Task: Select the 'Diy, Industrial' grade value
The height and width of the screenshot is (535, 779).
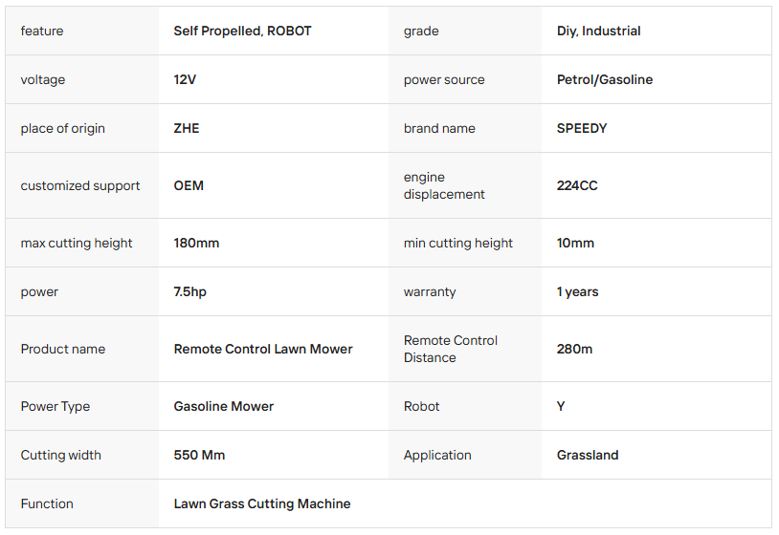Action: [x=598, y=31]
